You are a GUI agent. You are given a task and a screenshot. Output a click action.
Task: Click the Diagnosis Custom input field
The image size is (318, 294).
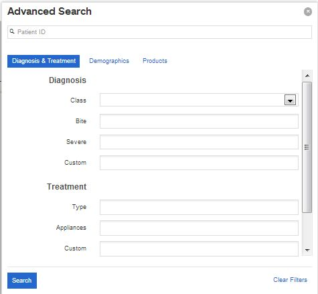click(x=199, y=163)
